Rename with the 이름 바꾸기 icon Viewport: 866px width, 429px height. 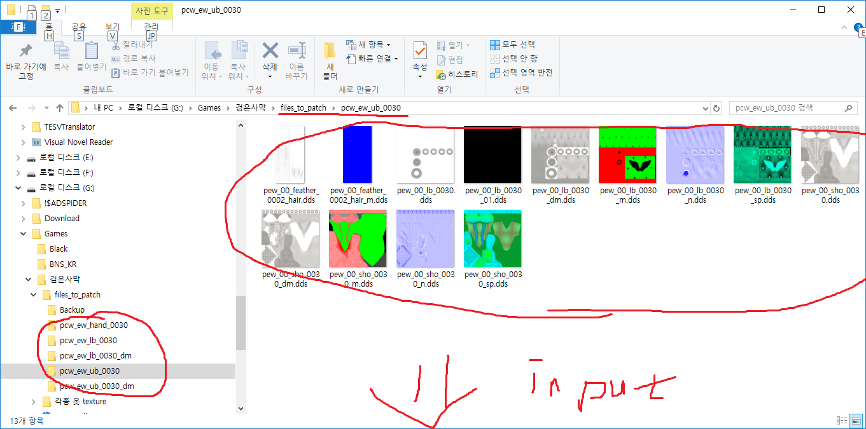(298, 58)
